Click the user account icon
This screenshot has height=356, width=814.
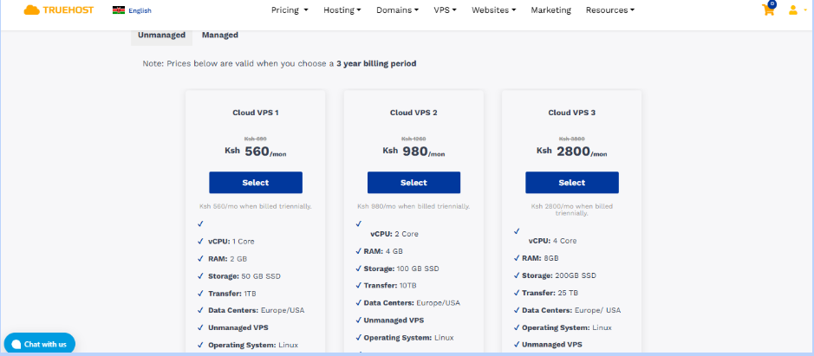(792, 10)
